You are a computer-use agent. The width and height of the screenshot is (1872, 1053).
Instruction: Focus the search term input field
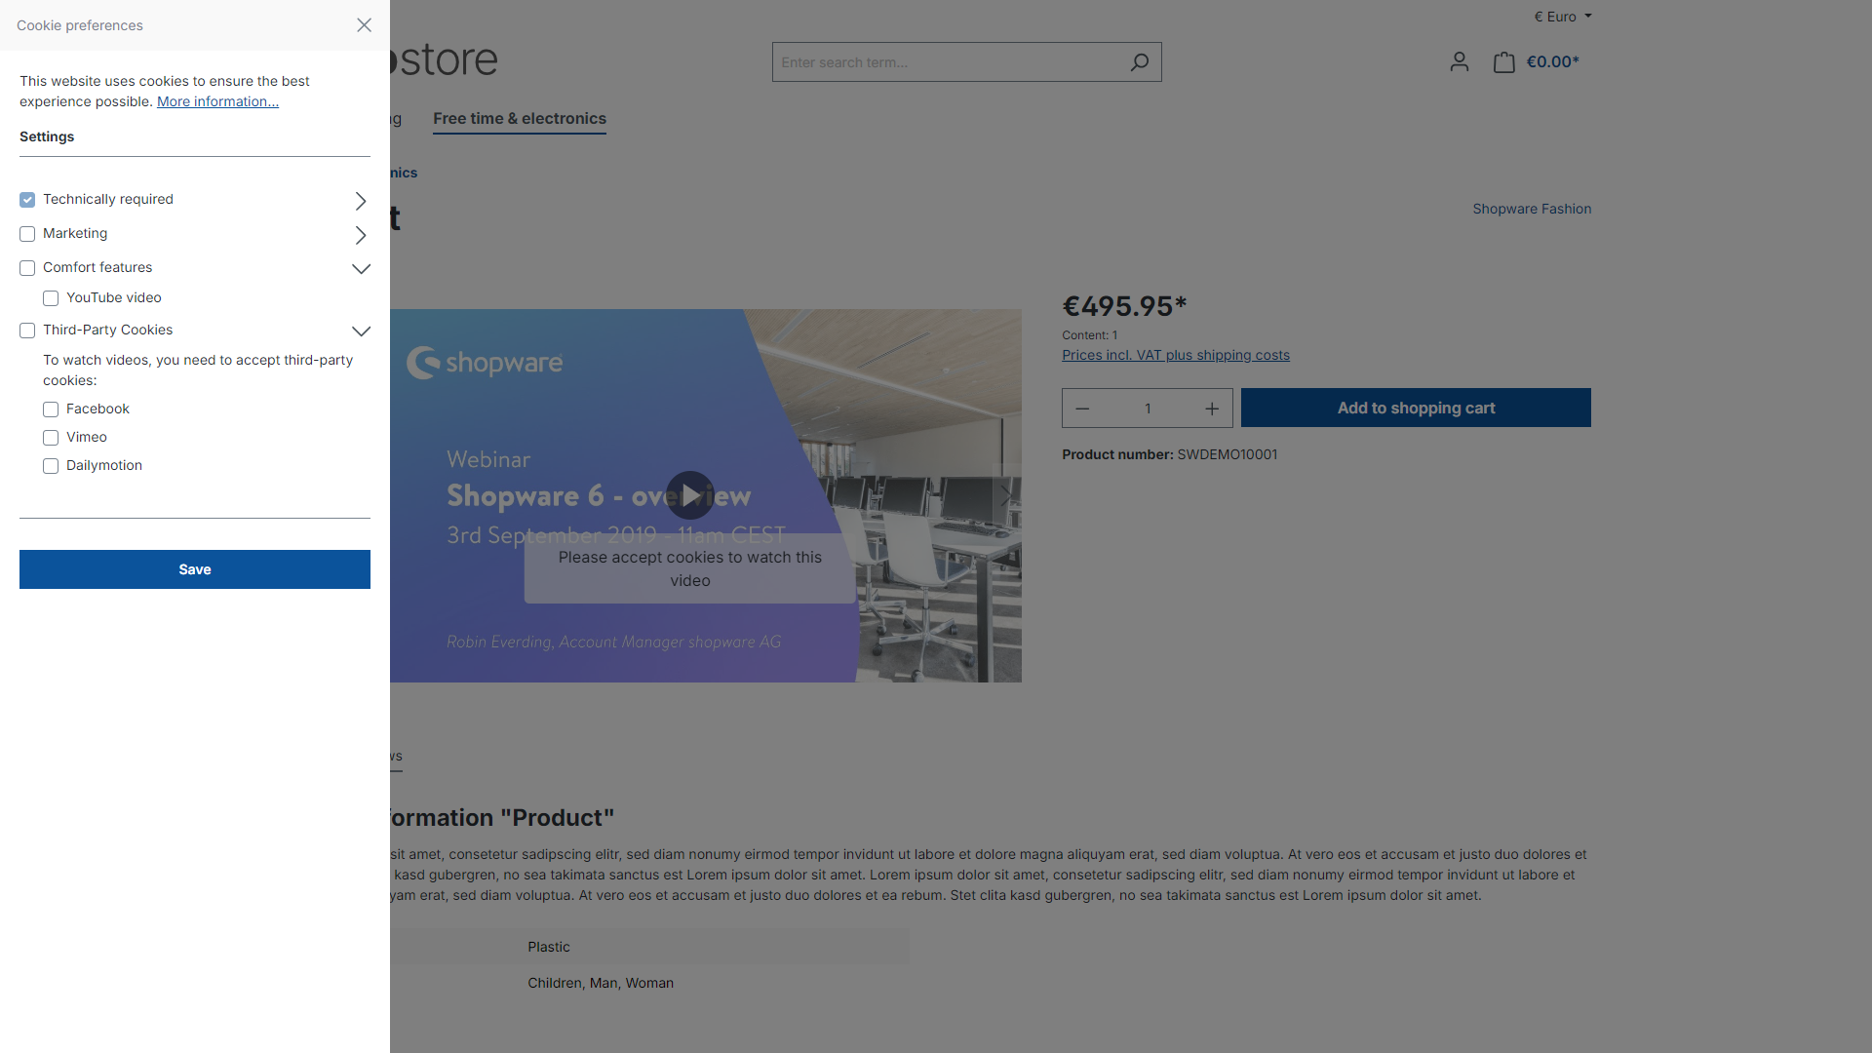[948, 62]
